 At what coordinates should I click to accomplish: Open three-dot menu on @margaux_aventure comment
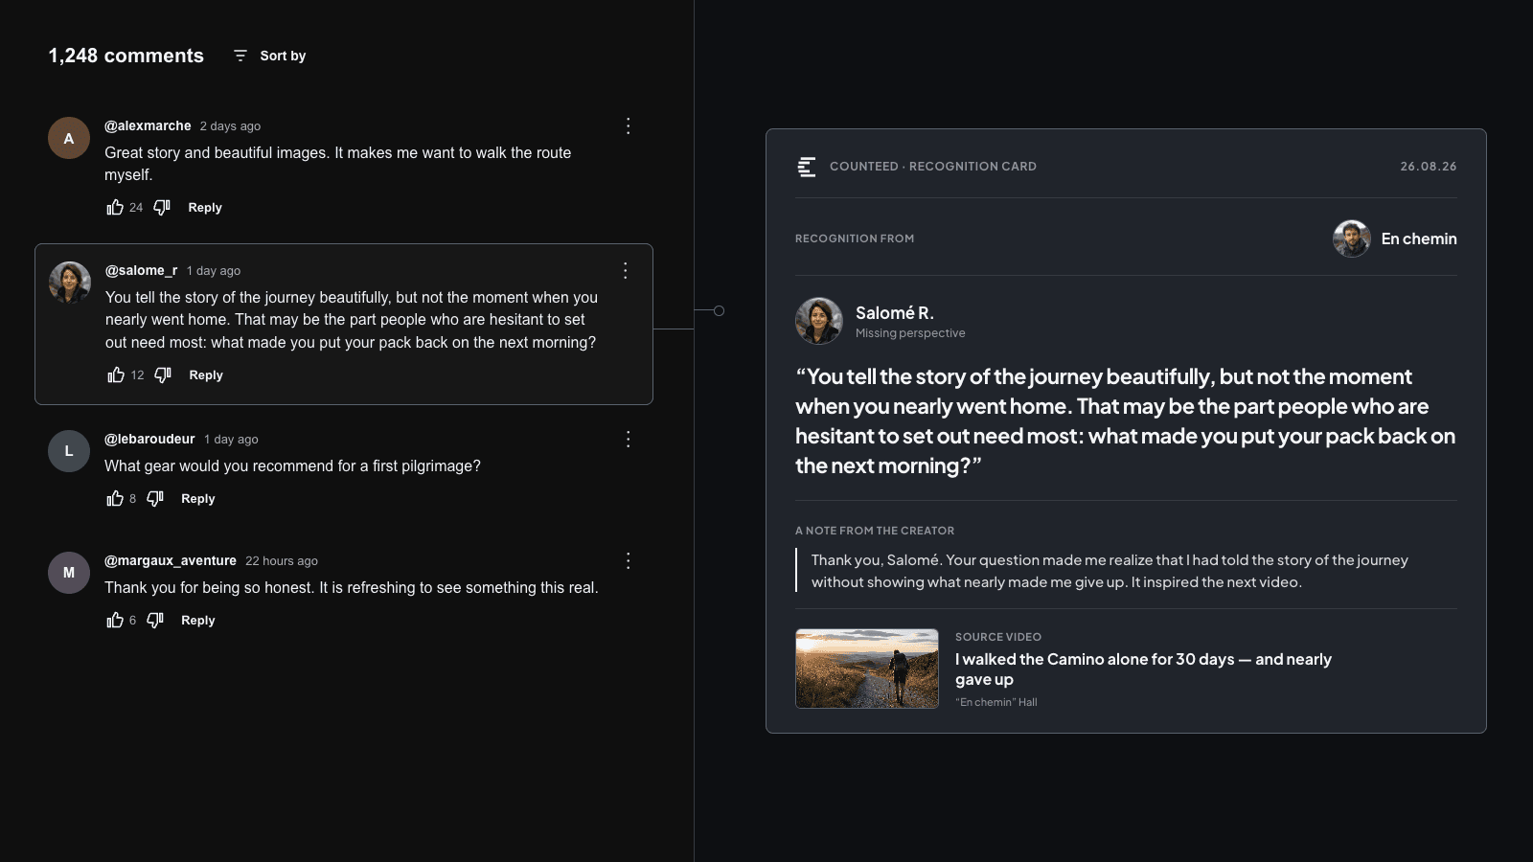[x=628, y=560]
